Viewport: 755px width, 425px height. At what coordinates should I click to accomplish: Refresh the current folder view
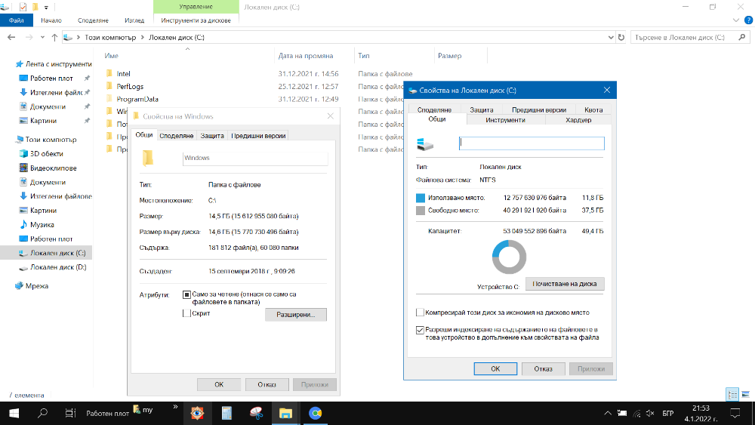(621, 37)
